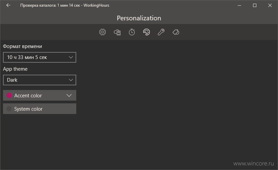Click the Accent color button
The height and width of the screenshot is (170, 278).
[40, 95]
